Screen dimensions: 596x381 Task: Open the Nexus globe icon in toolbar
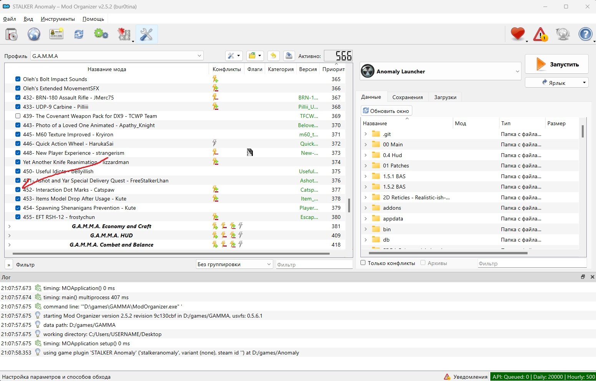34,35
